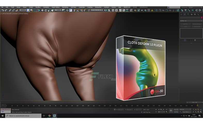
Task: Click the Select and Place icon
Action: click(52, 10)
